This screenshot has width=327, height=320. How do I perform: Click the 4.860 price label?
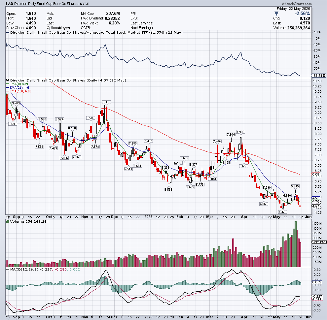point(264,204)
